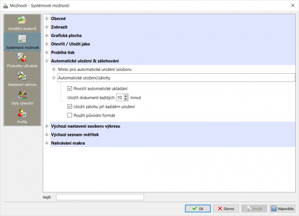The height and width of the screenshot is (216, 299).
Task: Select Místo pro automatické uložení souboru row
Action: coord(95,70)
